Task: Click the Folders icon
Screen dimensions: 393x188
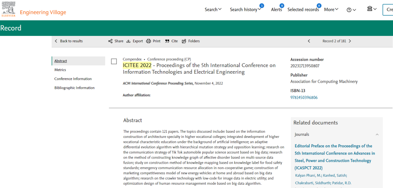Action: click(184, 41)
